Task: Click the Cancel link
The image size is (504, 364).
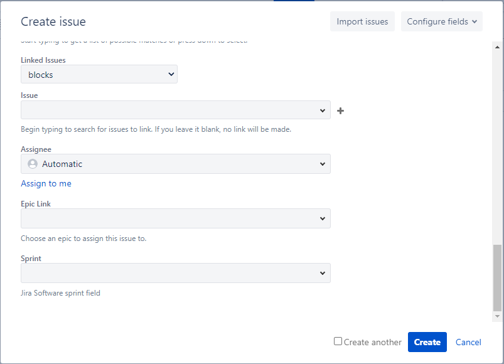Action: [468, 342]
